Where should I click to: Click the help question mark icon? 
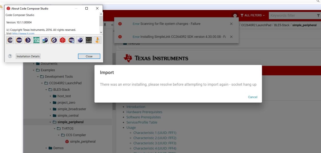coord(10,56)
